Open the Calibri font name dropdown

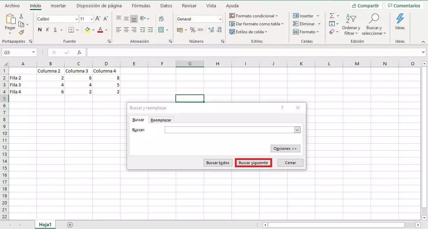77,19
